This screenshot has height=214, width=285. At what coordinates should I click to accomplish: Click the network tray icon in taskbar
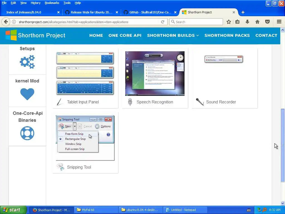pyautogui.click(x=259, y=210)
